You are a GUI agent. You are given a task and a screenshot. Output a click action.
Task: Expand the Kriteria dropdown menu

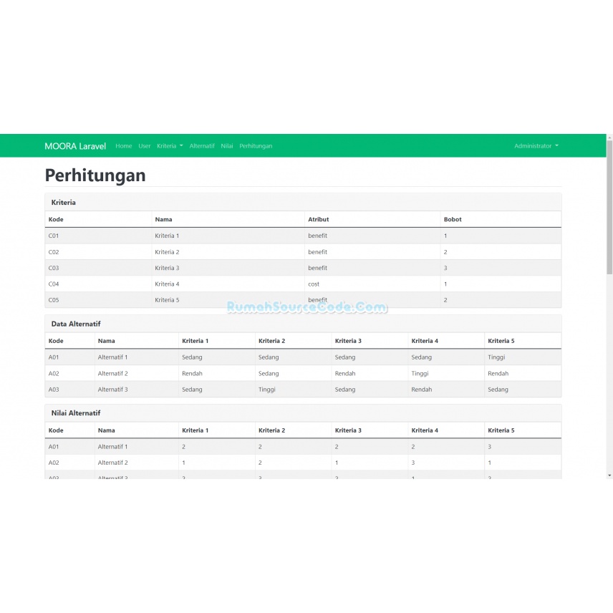click(x=170, y=146)
